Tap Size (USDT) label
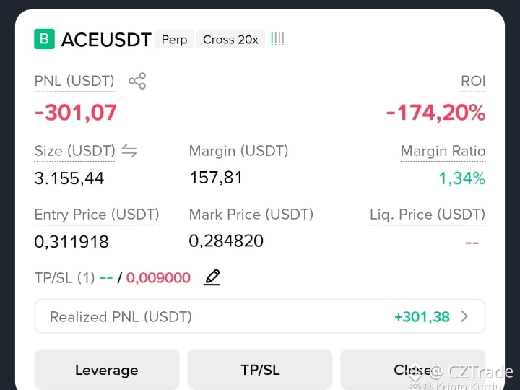The height and width of the screenshot is (390, 520). pos(74,151)
